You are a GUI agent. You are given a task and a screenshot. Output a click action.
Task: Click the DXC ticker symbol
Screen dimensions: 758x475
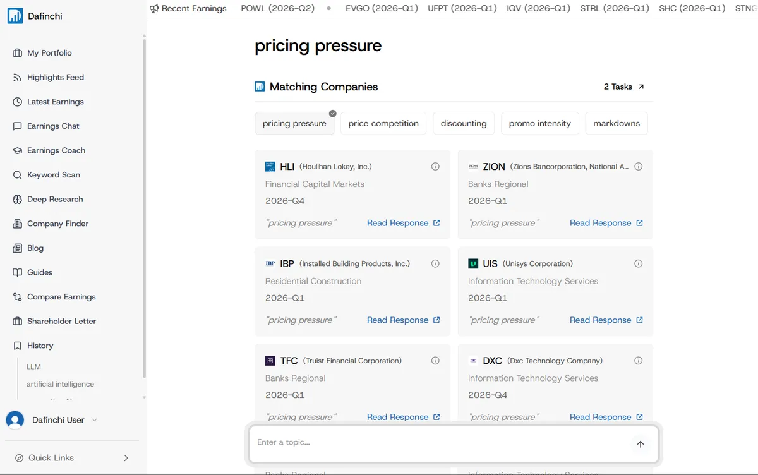click(493, 361)
